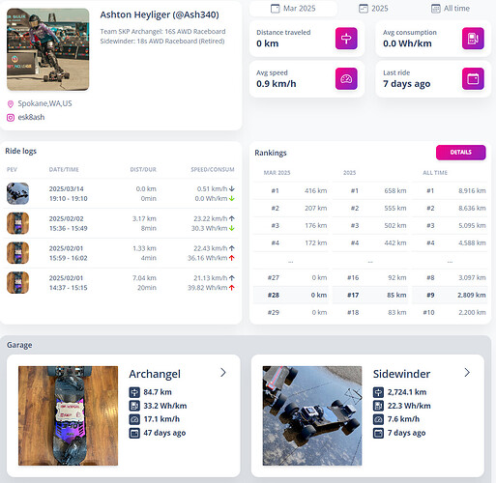The height and width of the screenshot is (483, 496).
Task: Click the SPEED/CONSUM column header
Action: [213, 170]
